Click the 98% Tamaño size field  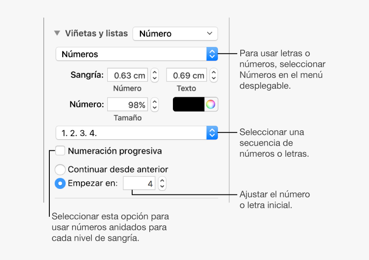click(127, 105)
